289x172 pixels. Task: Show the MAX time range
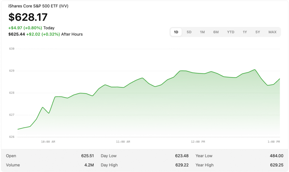click(x=272, y=32)
